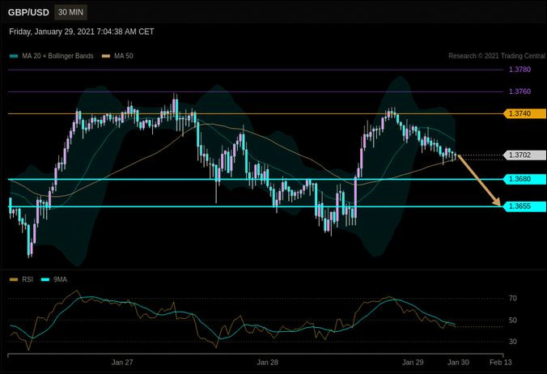Image resolution: width=547 pixels, height=374 pixels.
Task: Click the Jan 28 time axis label
Action: click(x=268, y=362)
